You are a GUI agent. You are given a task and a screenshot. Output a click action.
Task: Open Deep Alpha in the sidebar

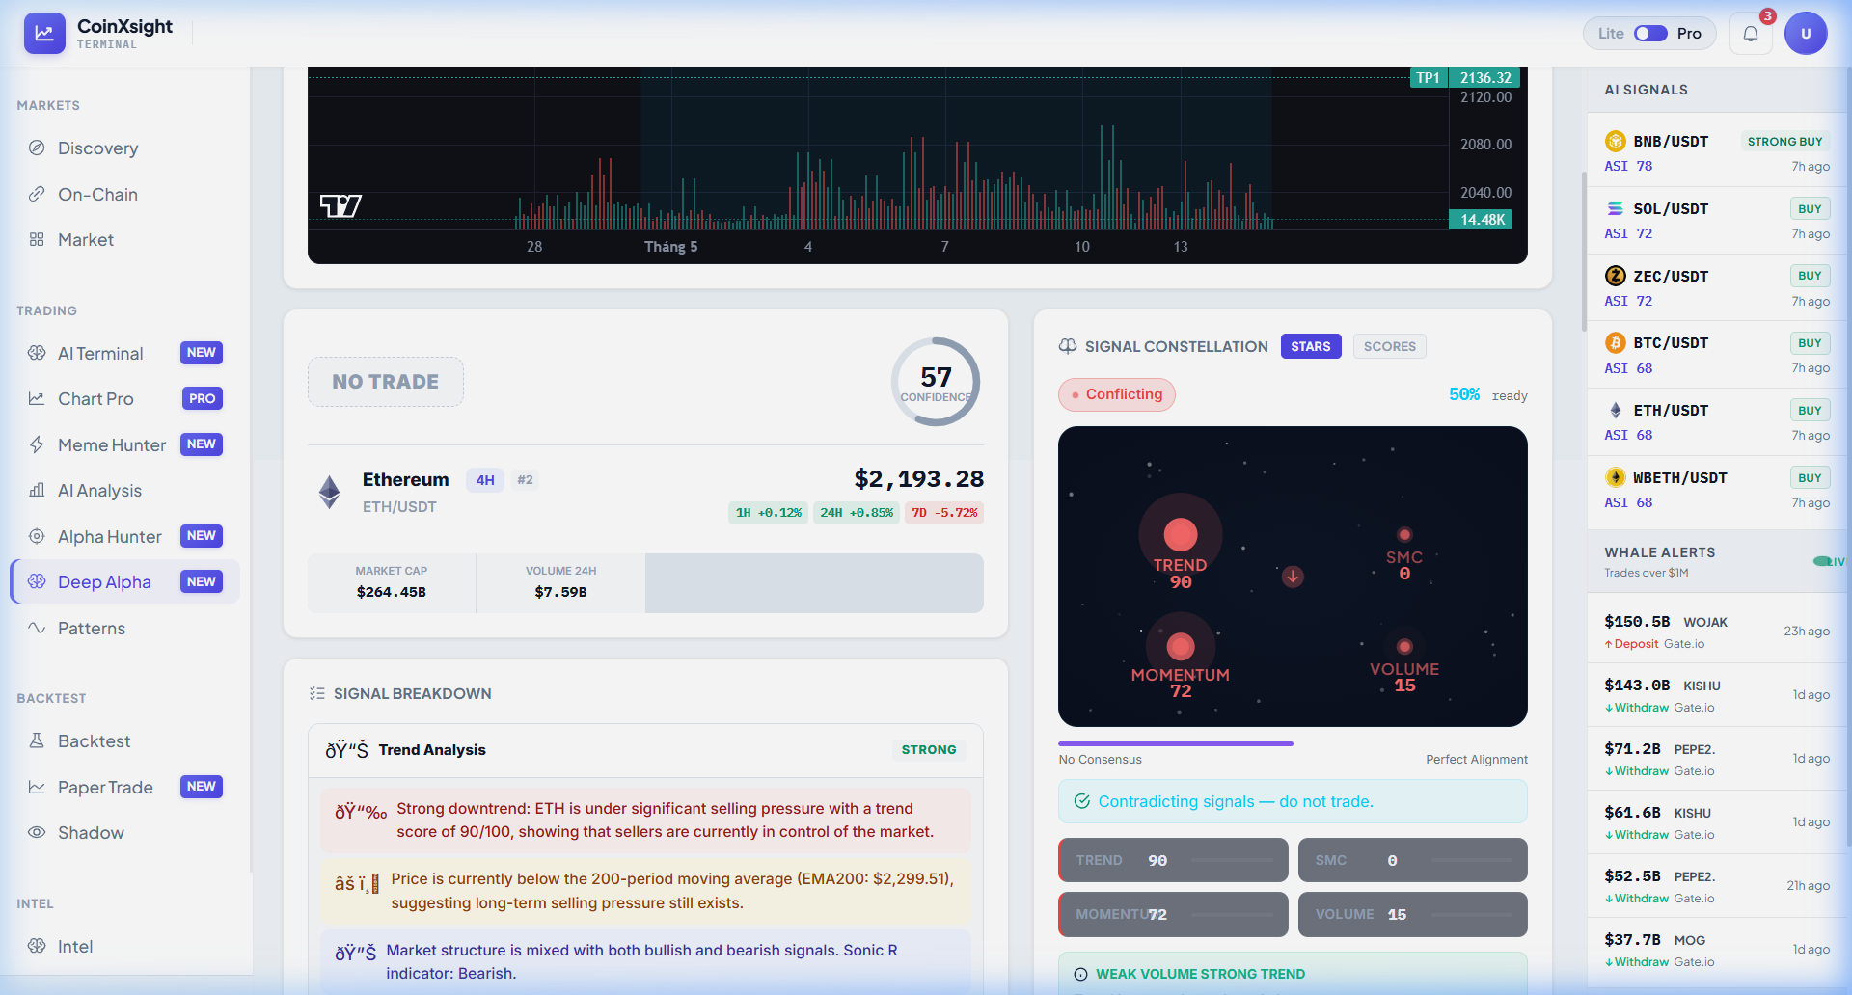[125, 581]
